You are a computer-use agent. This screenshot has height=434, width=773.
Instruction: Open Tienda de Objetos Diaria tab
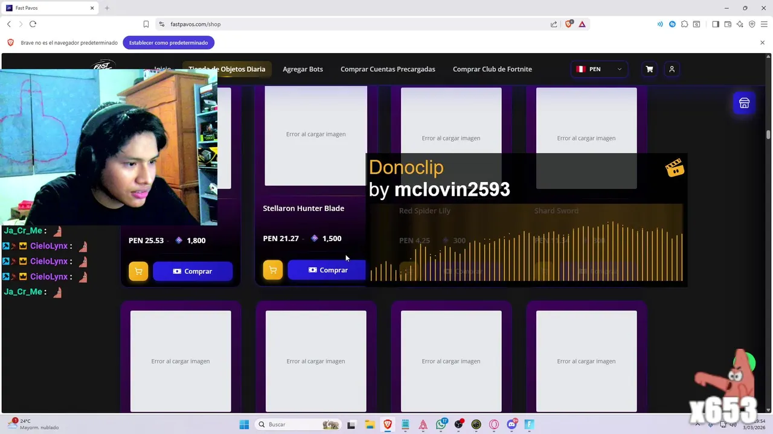pyautogui.click(x=226, y=69)
